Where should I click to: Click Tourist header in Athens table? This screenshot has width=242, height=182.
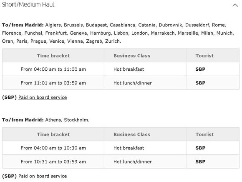click(204, 134)
